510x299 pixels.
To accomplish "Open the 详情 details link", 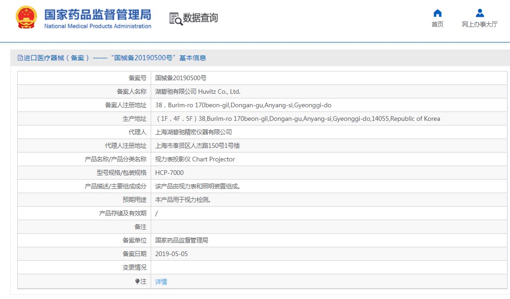I will (x=161, y=282).
